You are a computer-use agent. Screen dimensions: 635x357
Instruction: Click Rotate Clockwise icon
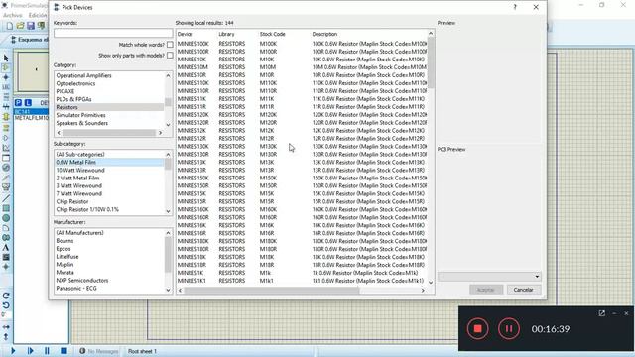pyautogui.click(x=6, y=296)
